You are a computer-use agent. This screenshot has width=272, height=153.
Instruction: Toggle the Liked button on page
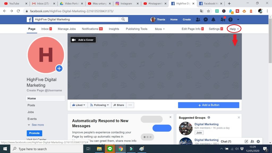[x=79, y=105]
